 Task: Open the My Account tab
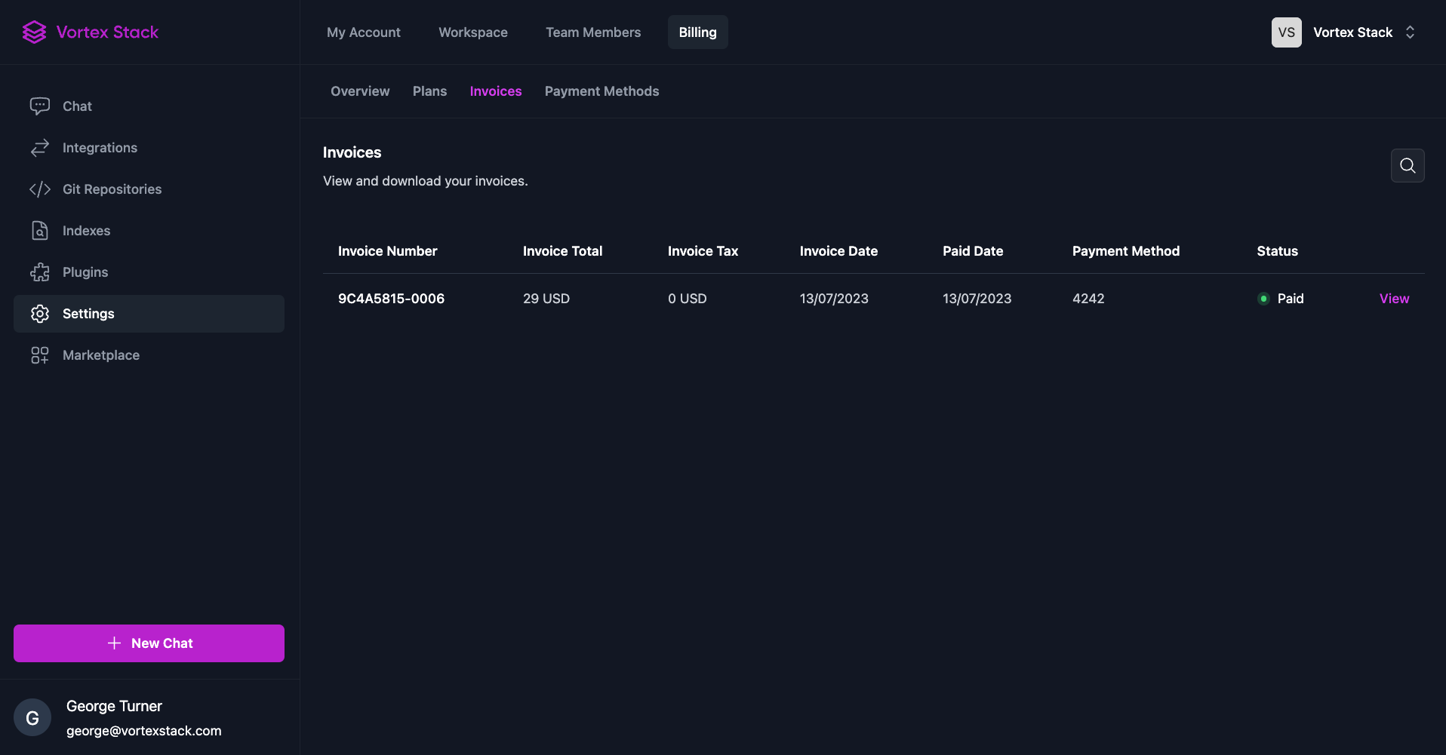[364, 32]
